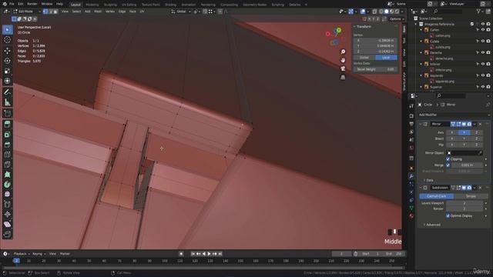Open the File menu
Viewport: 493px width, 277px height.
12,4
